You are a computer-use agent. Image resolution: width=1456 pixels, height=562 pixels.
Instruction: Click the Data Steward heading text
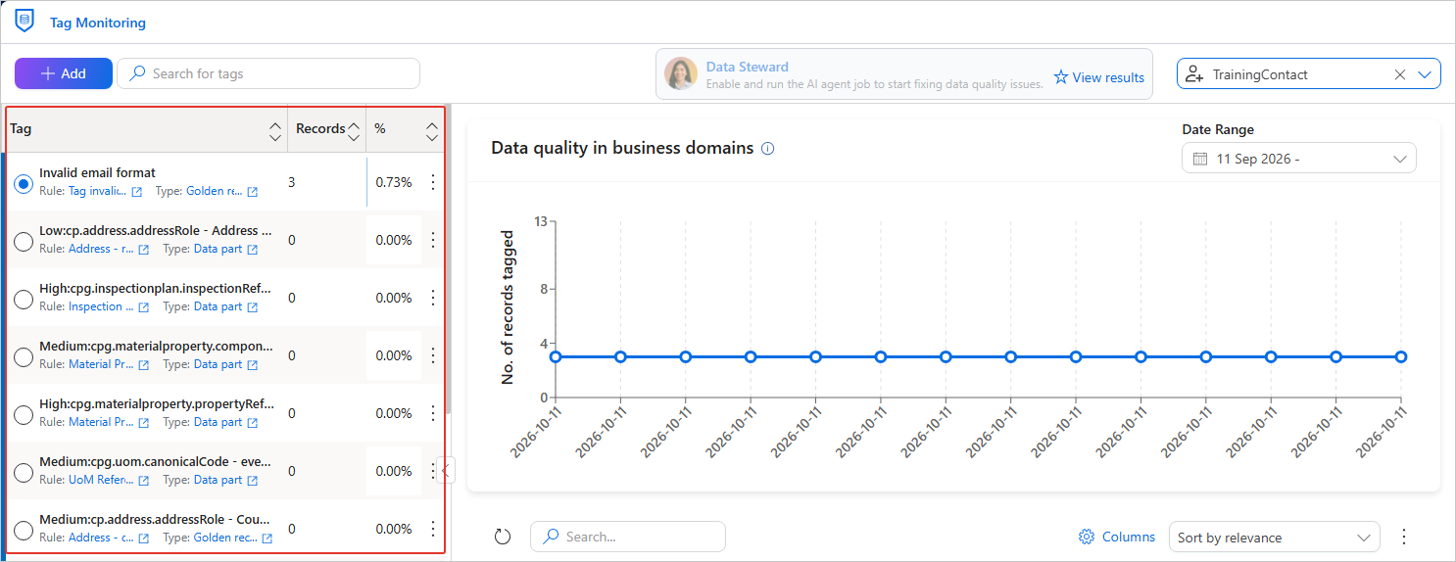click(x=748, y=67)
